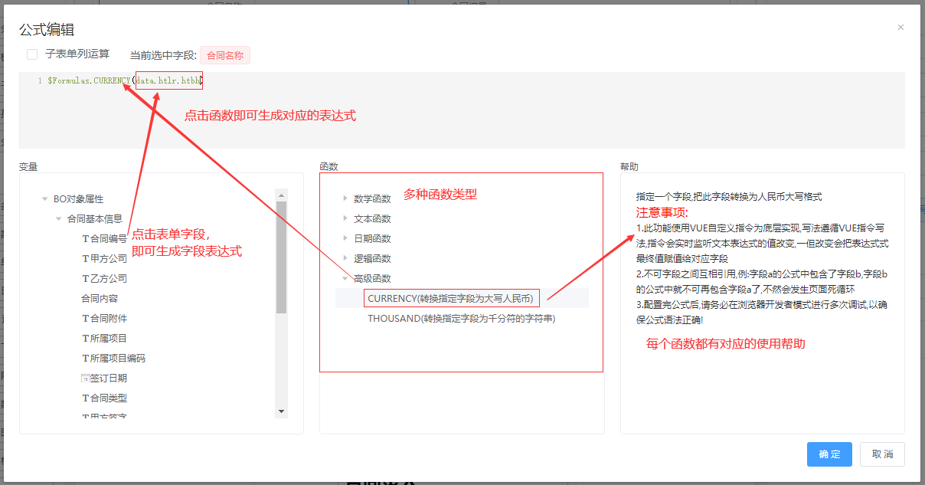Expand the 数学函数 category
The height and width of the screenshot is (485, 925).
tap(345, 198)
